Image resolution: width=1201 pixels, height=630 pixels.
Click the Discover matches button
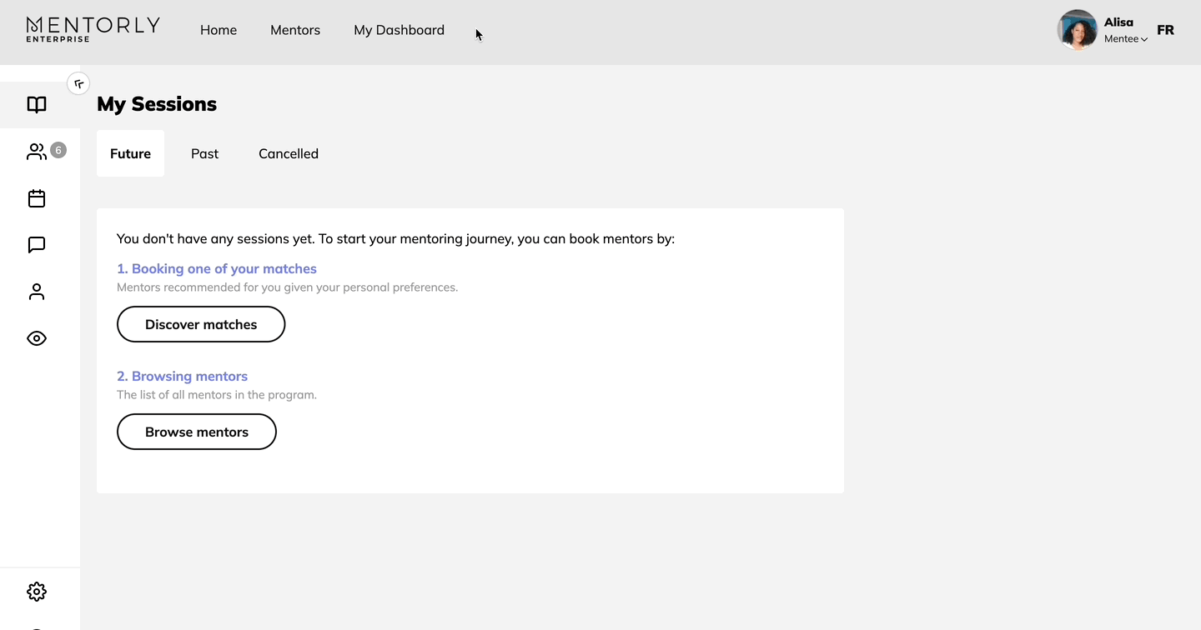pyautogui.click(x=201, y=324)
